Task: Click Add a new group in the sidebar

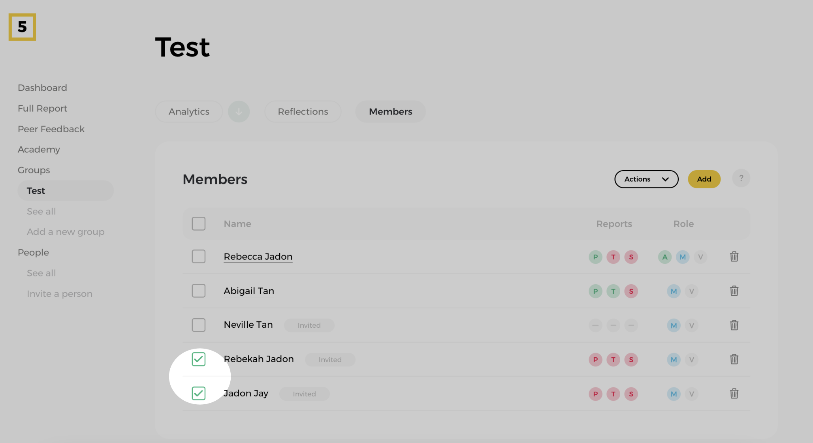Action: (x=66, y=232)
